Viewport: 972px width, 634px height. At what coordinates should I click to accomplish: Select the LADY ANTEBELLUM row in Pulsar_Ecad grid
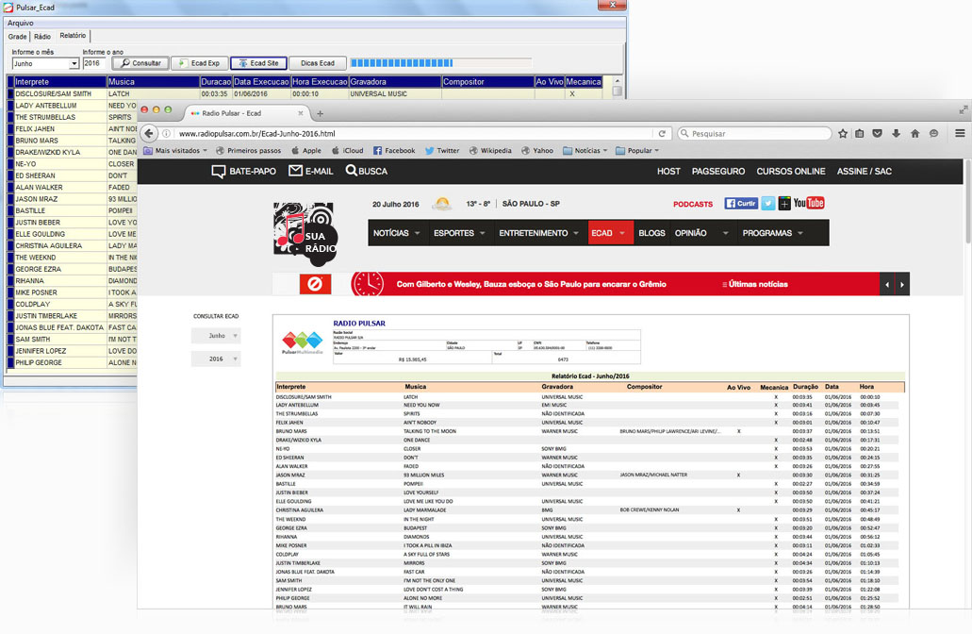click(72, 106)
